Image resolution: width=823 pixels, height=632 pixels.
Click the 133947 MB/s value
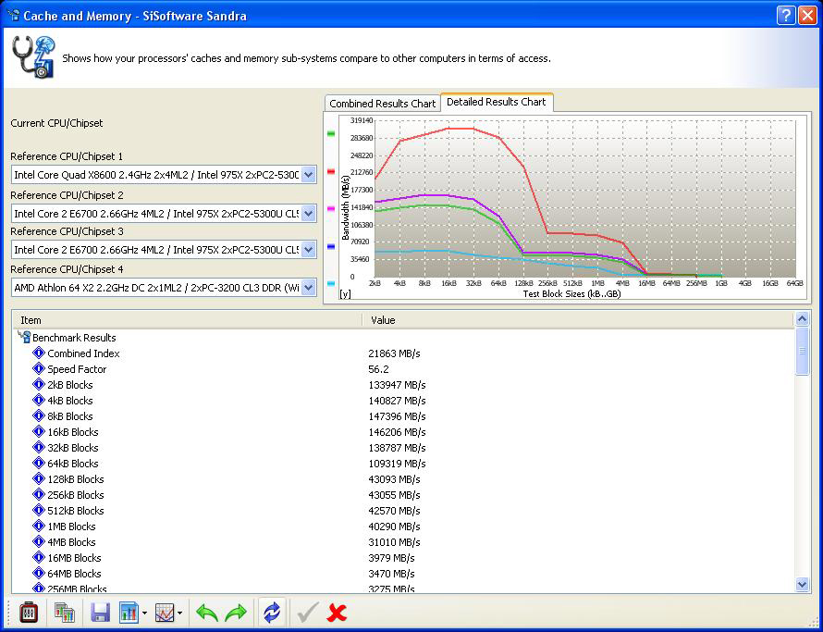pos(397,385)
